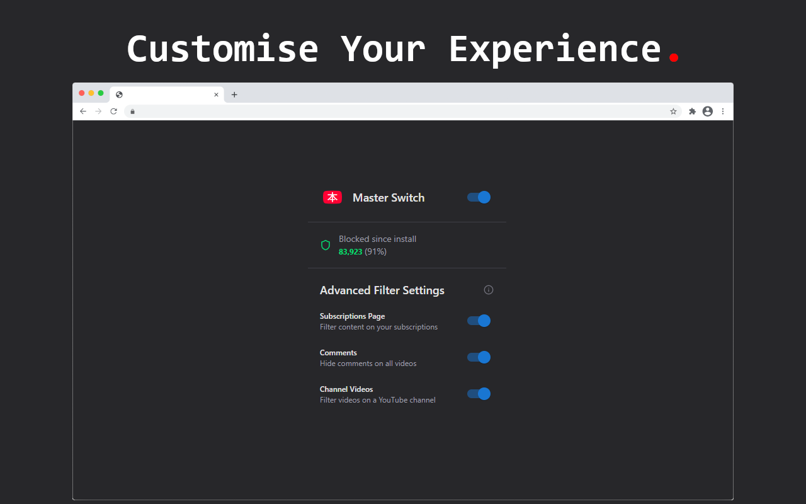Image resolution: width=806 pixels, height=504 pixels.
Task: Click the user profile avatar icon
Action: [x=707, y=111]
